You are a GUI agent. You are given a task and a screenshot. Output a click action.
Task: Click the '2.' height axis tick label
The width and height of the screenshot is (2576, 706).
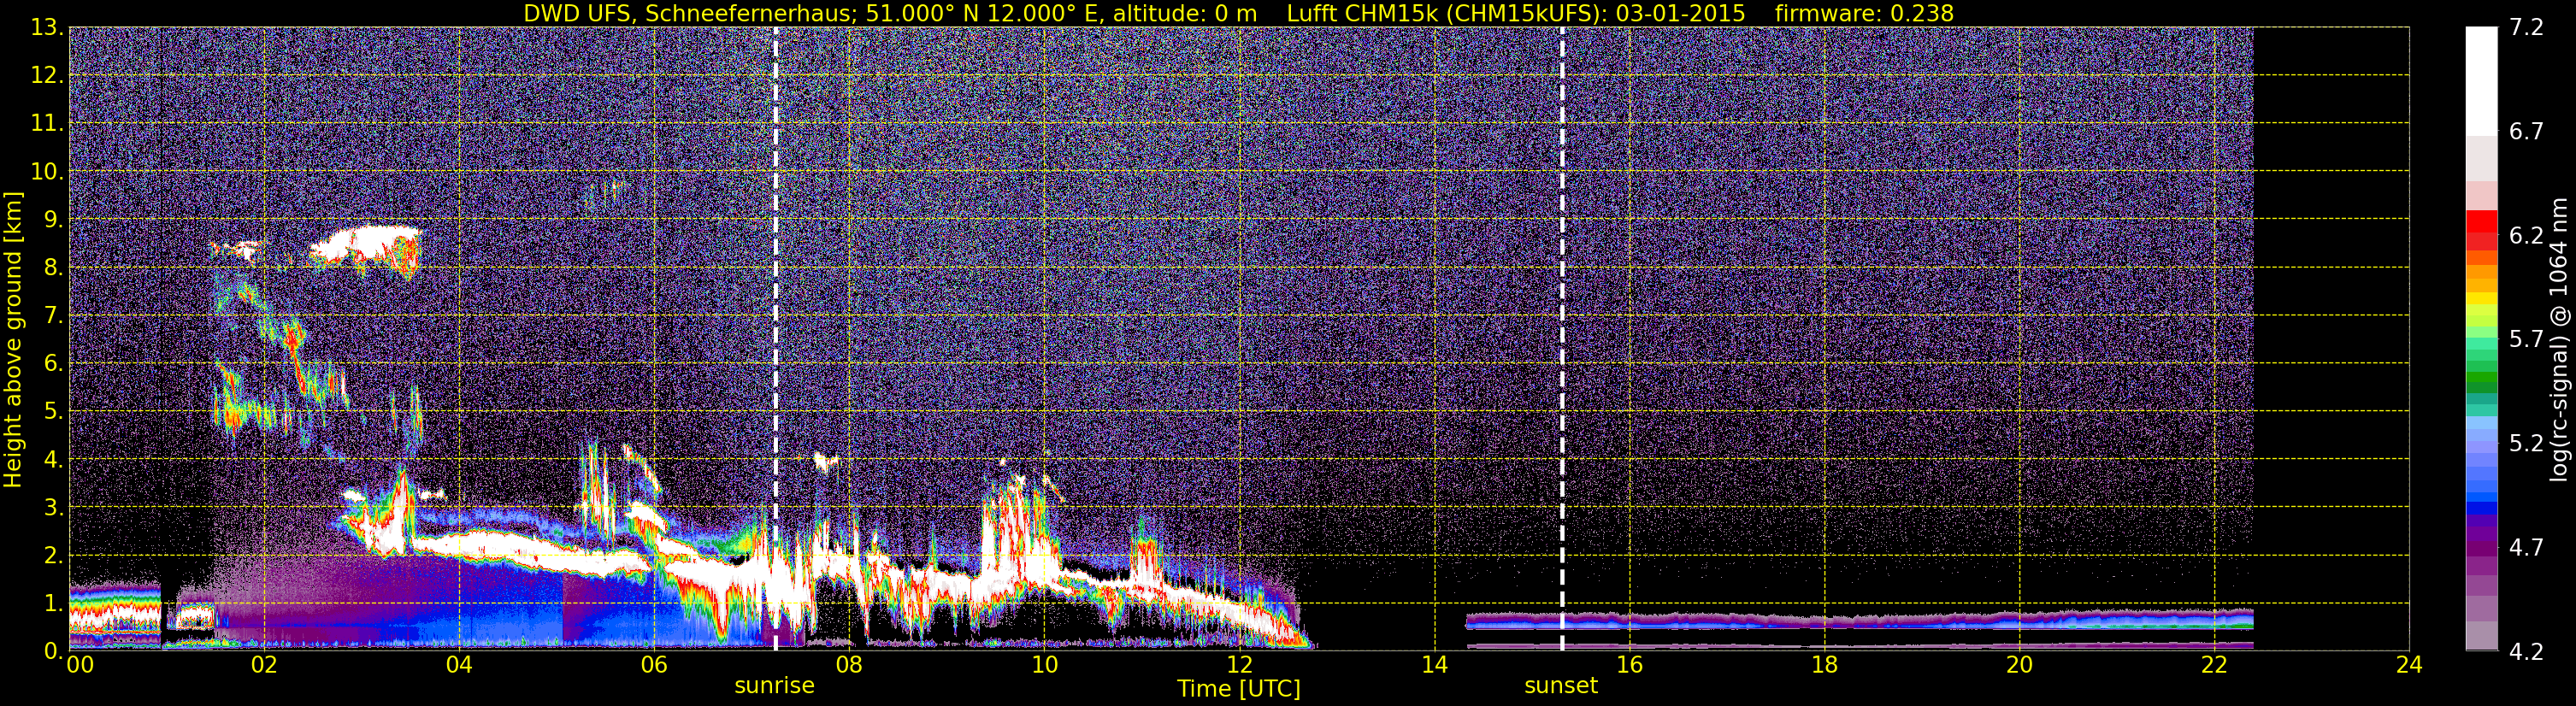[x=53, y=556]
